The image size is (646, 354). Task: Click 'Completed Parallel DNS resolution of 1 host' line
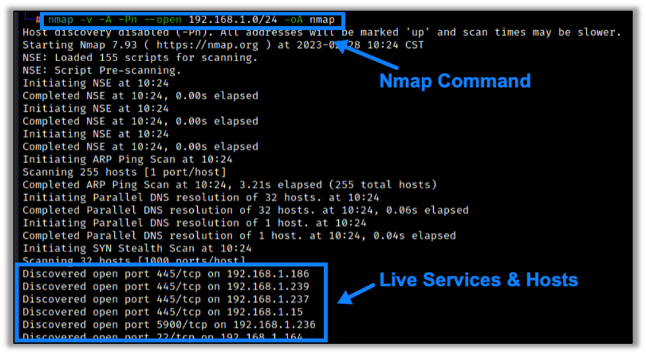pos(239,236)
